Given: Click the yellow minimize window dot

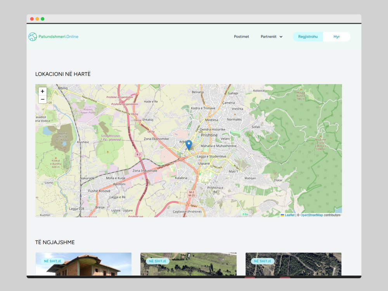Looking at the screenshot, I should pos(37,19).
